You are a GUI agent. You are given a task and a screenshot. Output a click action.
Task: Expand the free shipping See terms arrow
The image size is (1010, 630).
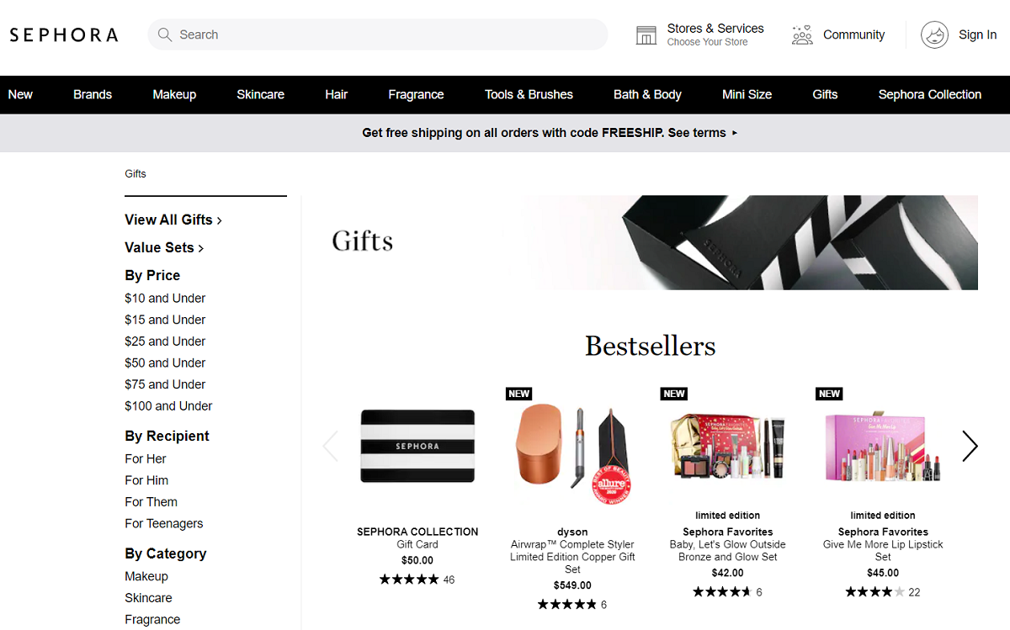734,133
